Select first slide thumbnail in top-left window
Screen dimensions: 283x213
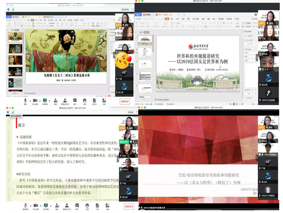pos(16,37)
